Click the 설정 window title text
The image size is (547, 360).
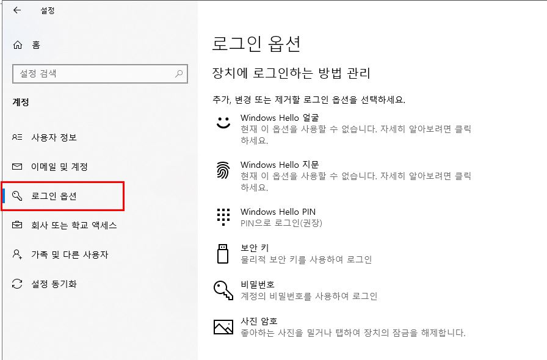pos(48,11)
